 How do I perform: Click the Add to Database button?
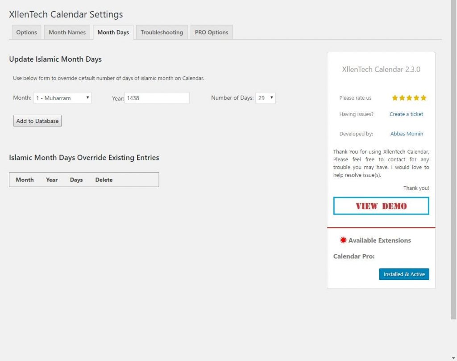[37, 121]
